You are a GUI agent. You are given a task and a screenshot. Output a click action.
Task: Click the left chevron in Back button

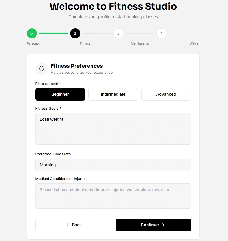coord(67,225)
